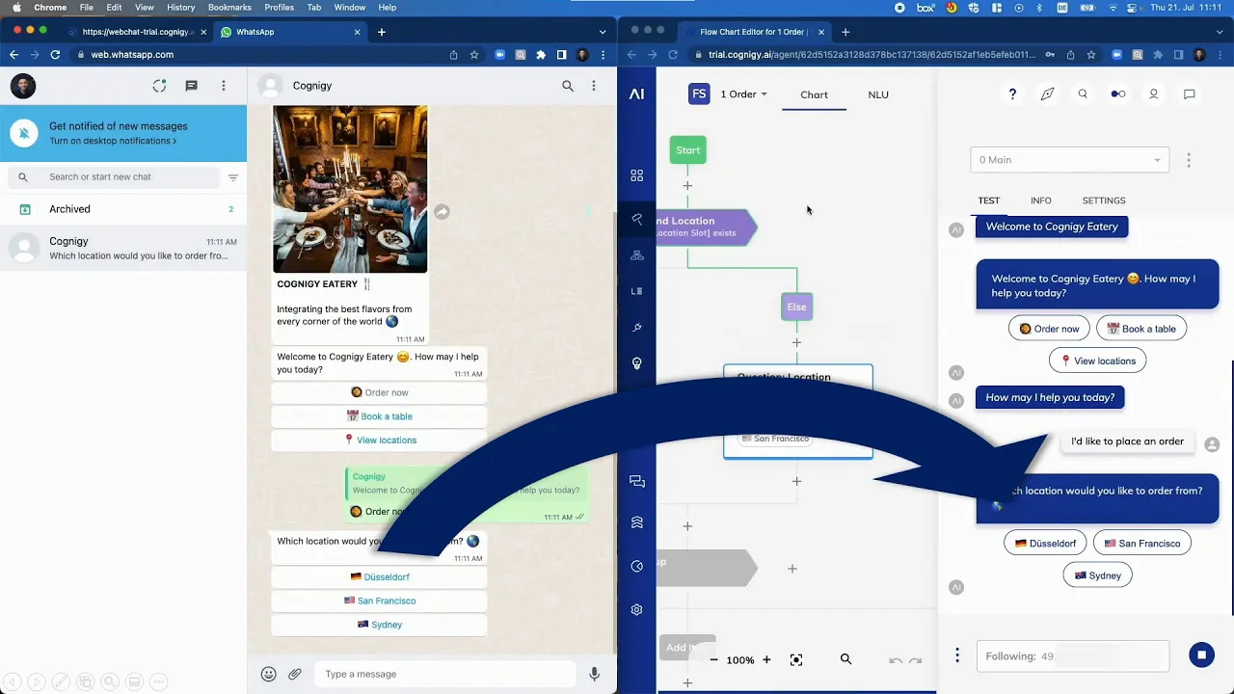Open the Archived chats row

123,209
